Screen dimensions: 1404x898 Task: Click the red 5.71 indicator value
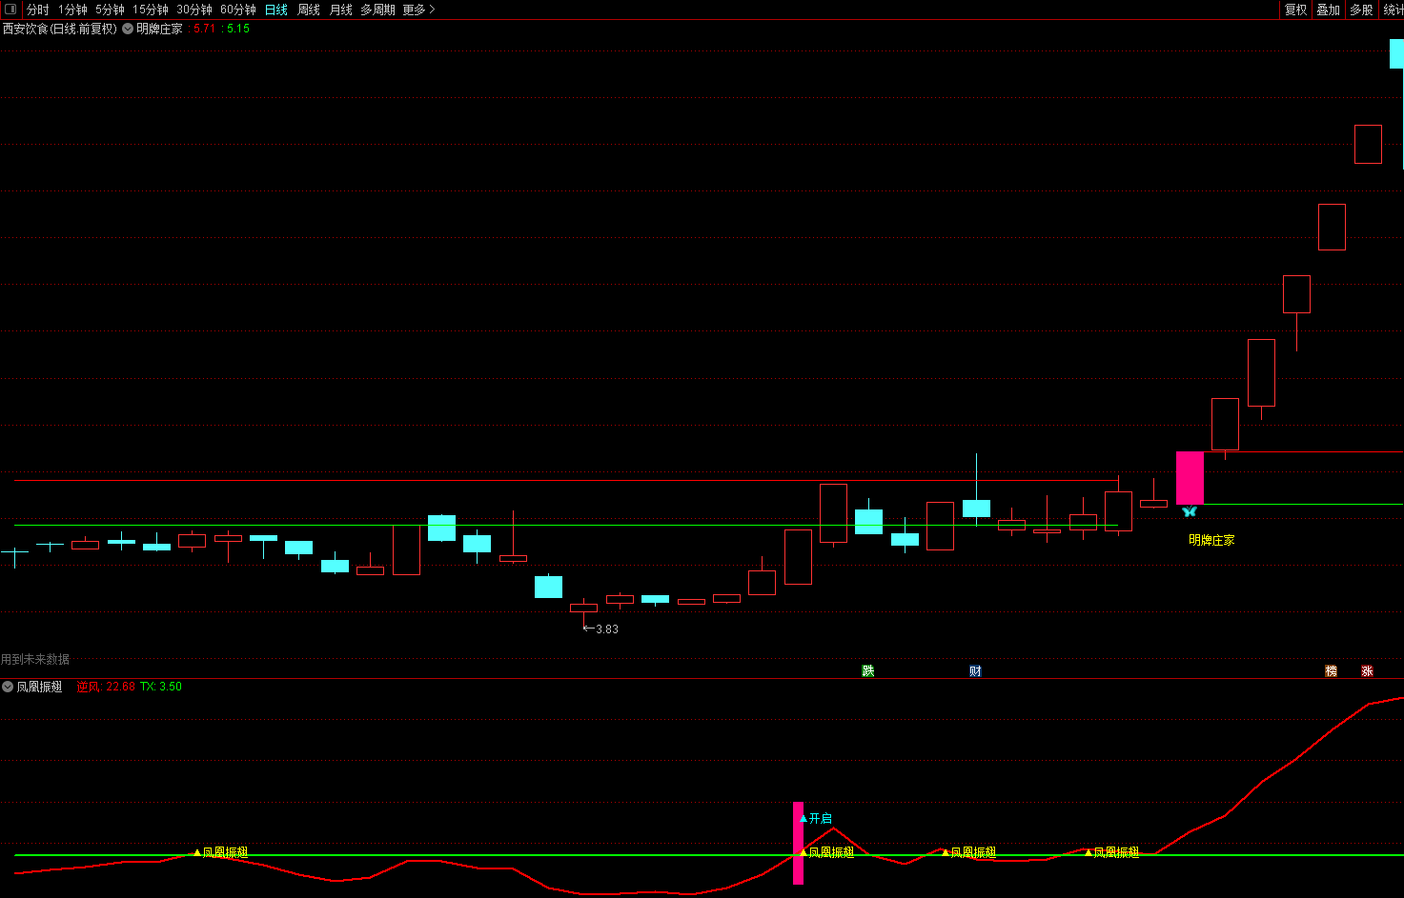click(x=204, y=29)
